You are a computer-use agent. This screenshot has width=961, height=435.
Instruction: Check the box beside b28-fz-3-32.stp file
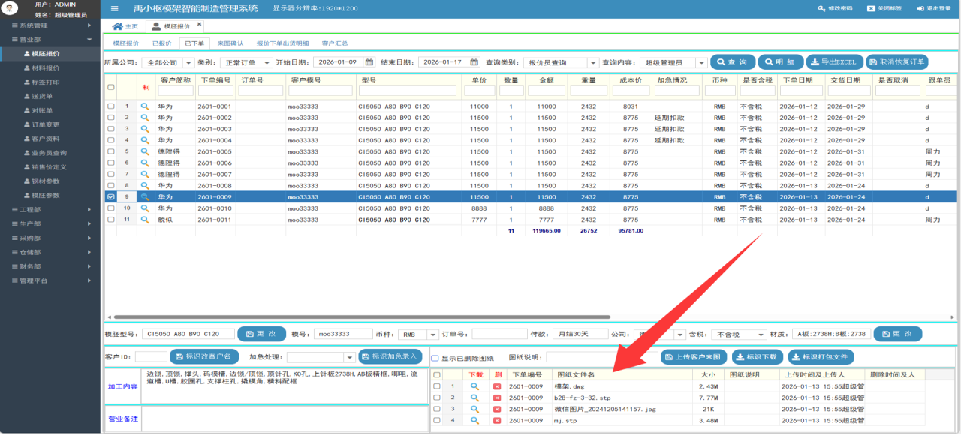click(x=437, y=397)
